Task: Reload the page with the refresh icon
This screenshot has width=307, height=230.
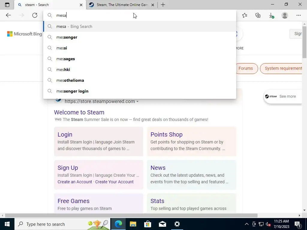Action: (x=35, y=15)
